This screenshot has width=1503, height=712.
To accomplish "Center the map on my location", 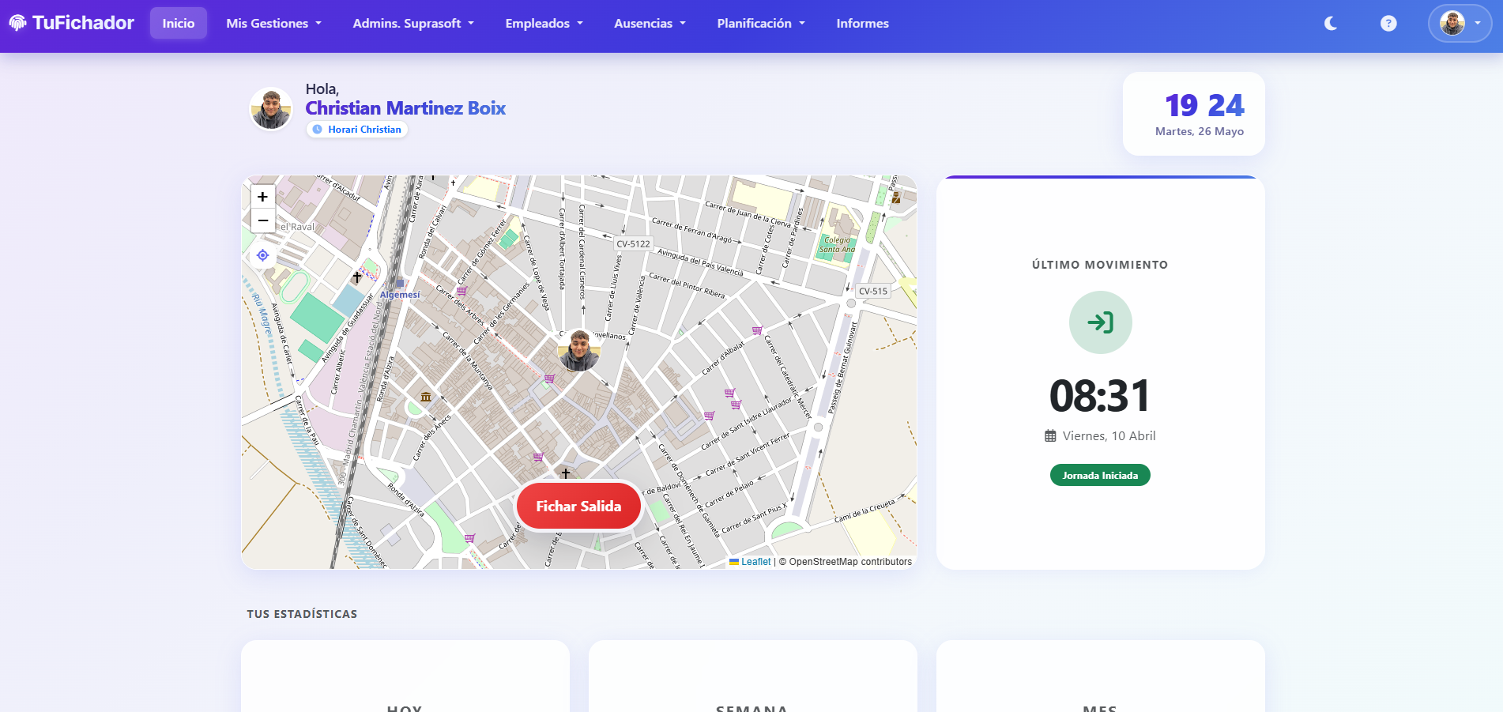I will click(263, 255).
